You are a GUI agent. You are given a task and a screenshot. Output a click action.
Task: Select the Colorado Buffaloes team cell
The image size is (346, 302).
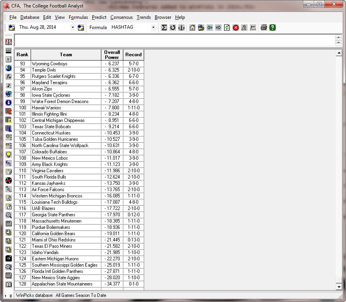pos(66,152)
